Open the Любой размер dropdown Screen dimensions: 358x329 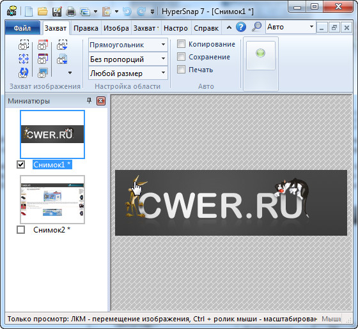pyautogui.click(x=128, y=73)
